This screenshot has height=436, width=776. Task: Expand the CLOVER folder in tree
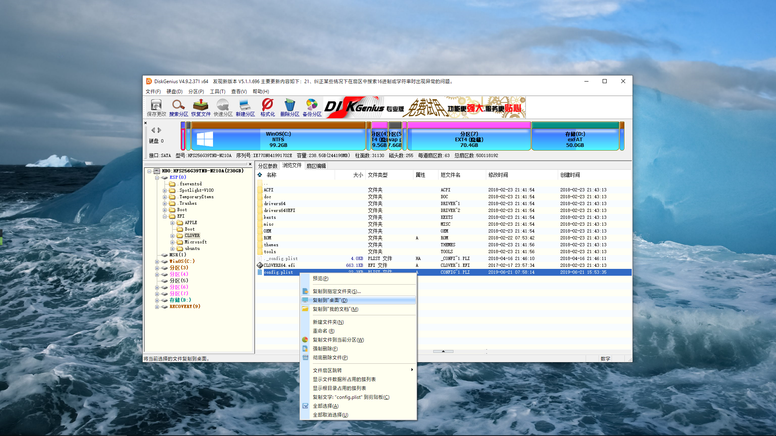point(172,236)
